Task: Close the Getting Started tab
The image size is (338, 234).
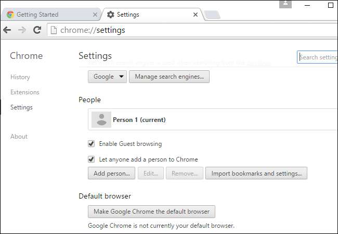Action: (95, 15)
